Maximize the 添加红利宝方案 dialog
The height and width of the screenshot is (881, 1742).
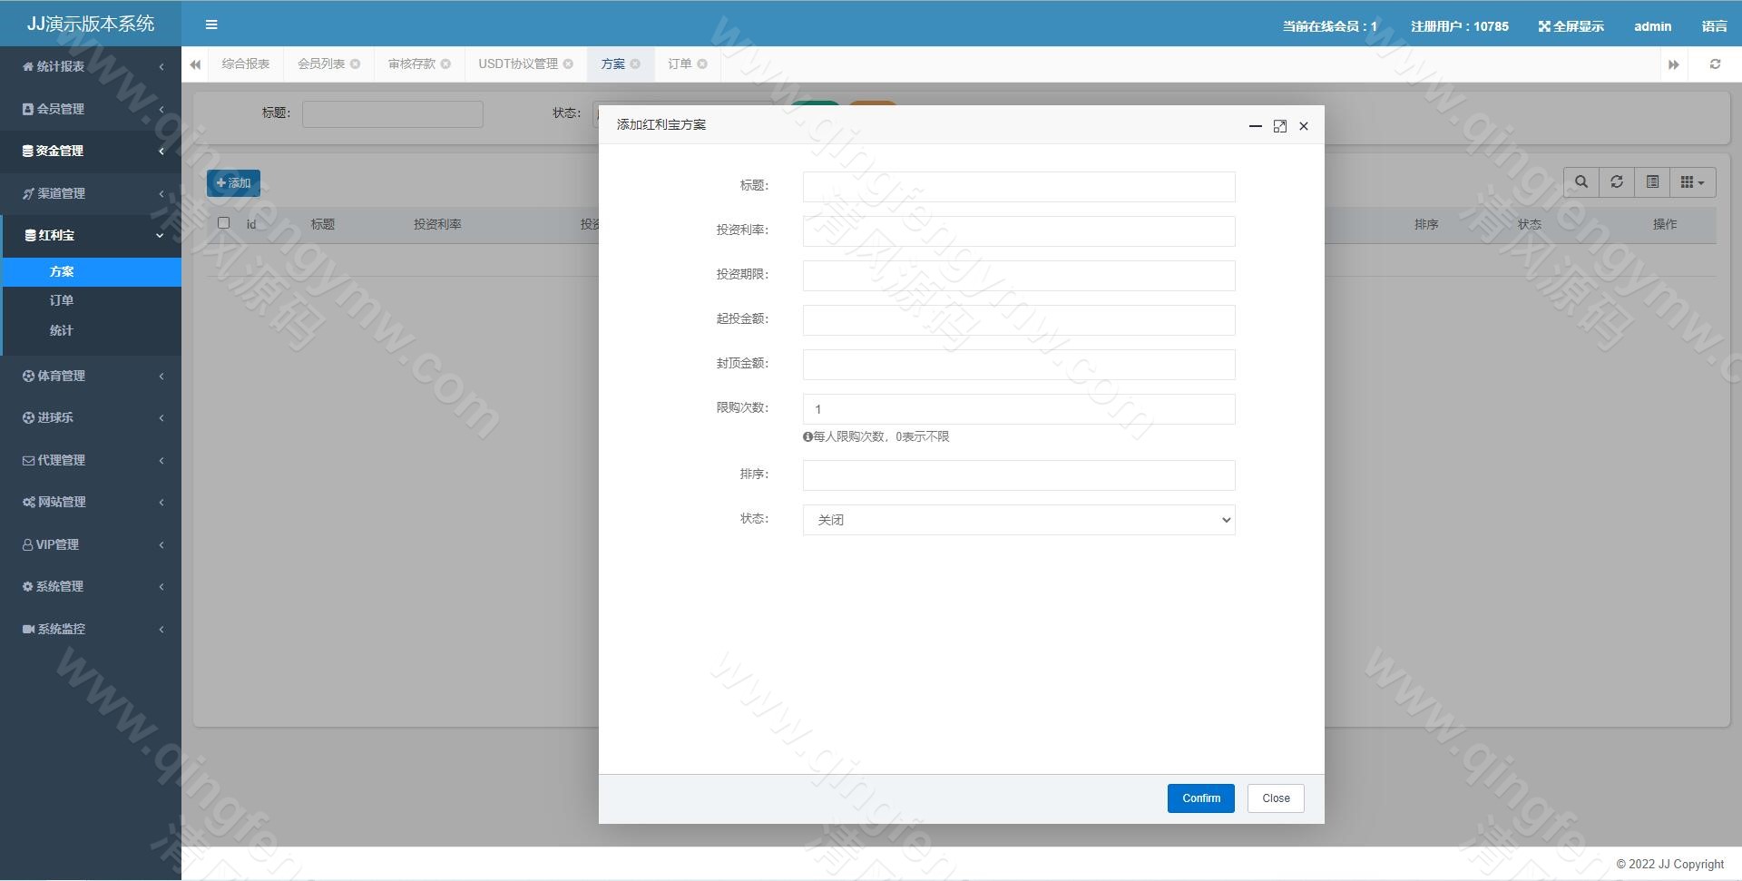click(1279, 126)
